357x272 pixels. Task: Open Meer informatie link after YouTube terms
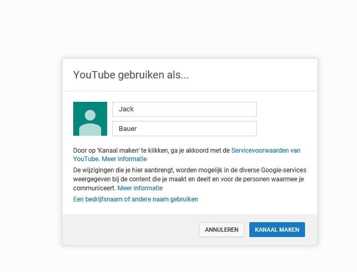[x=124, y=159]
